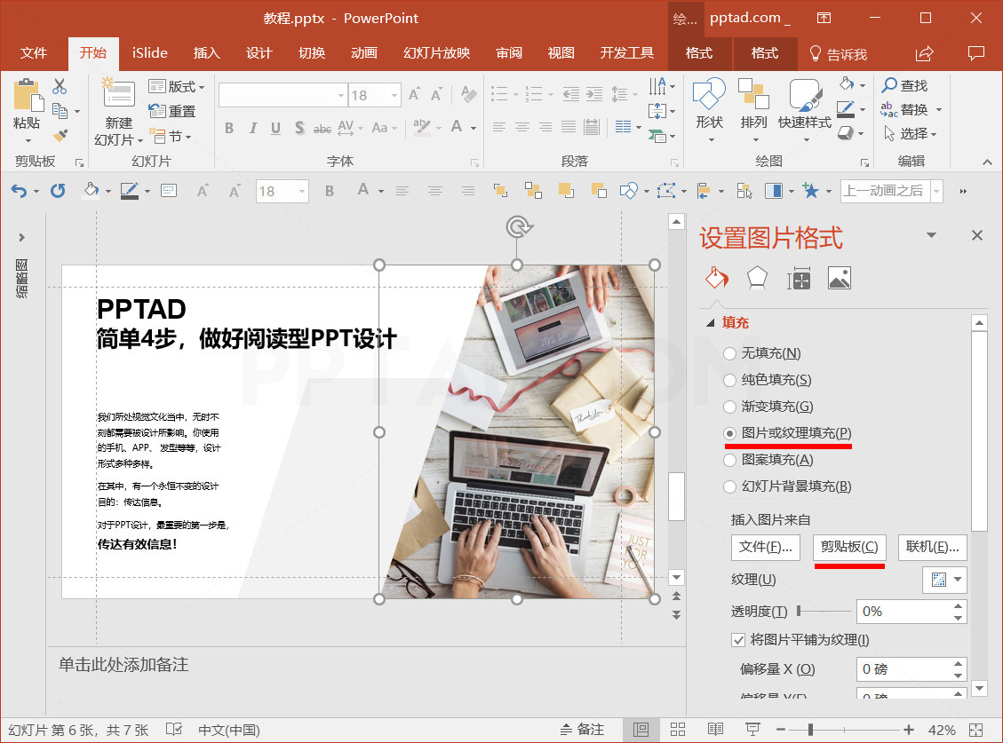This screenshot has height=743, width=1003.
Task: Toggle 将图片平铺为纹理 checkbox
Action: (738, 639)
